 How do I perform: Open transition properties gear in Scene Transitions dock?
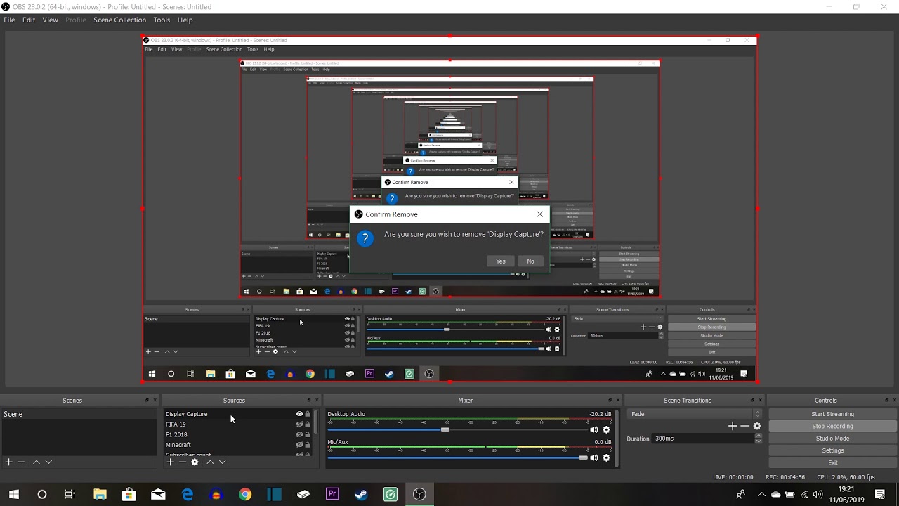click(x=756, y=426)
